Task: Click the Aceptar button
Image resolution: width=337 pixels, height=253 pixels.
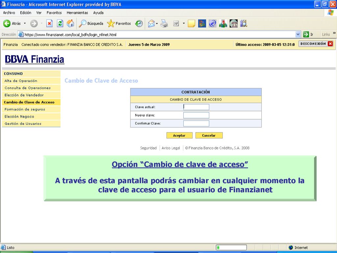Action: pos(179,135)
